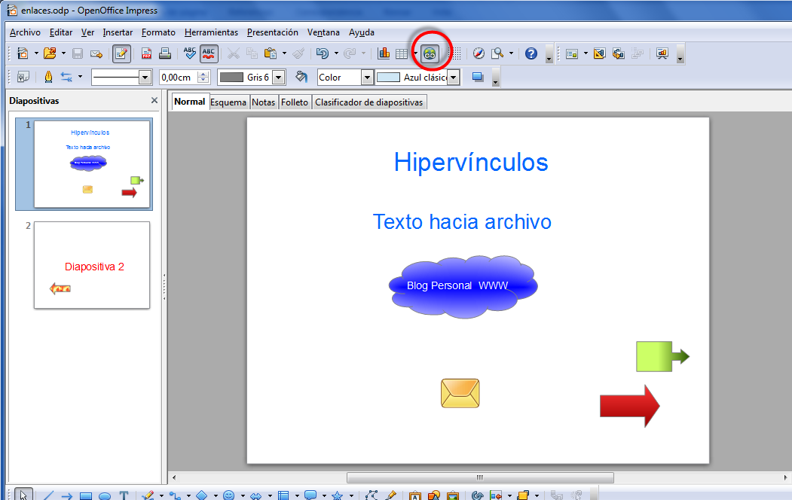Click the horizontal scrollbar thumb
The height and width of the screenshot is (500, 792).
tap(480, 477)
